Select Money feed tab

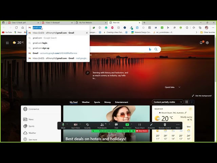pyautogui.click(x=107, y=102)
